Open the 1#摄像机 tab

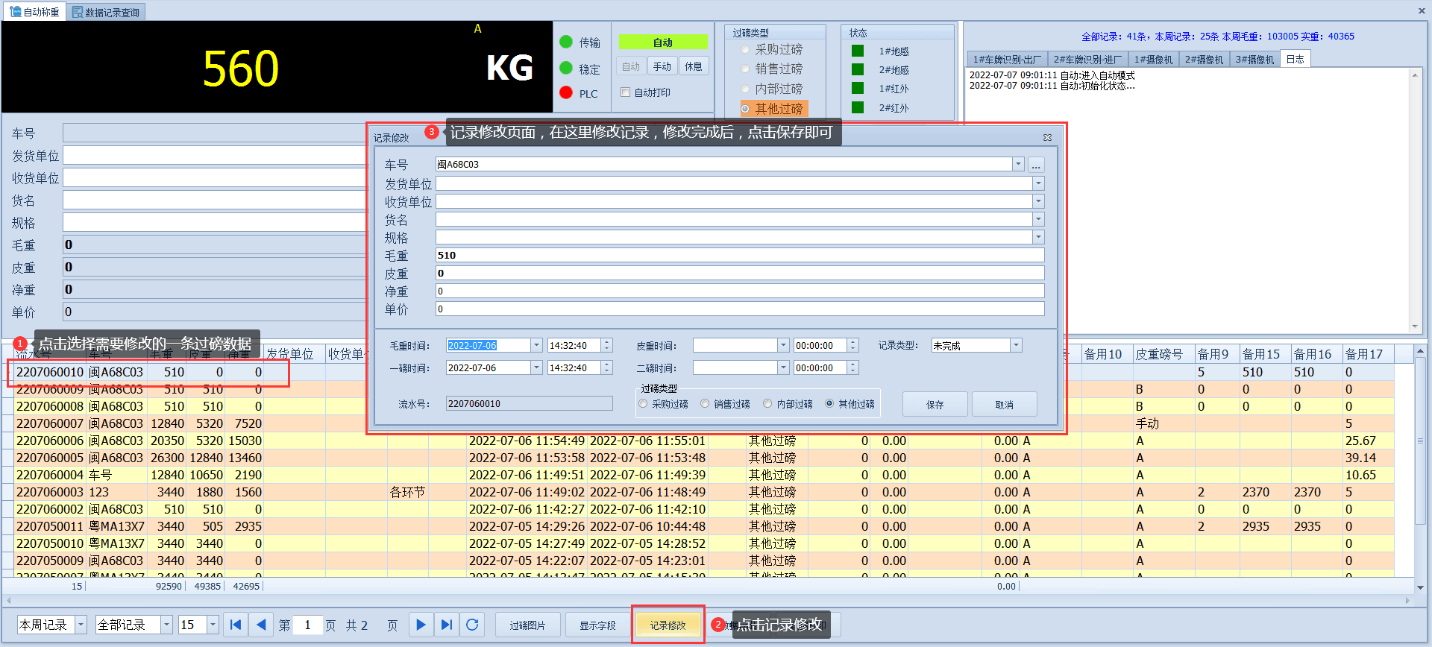pos(1153,59)
